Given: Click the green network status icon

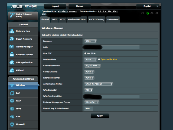Looking at the screenshot, I should point(147,13).
